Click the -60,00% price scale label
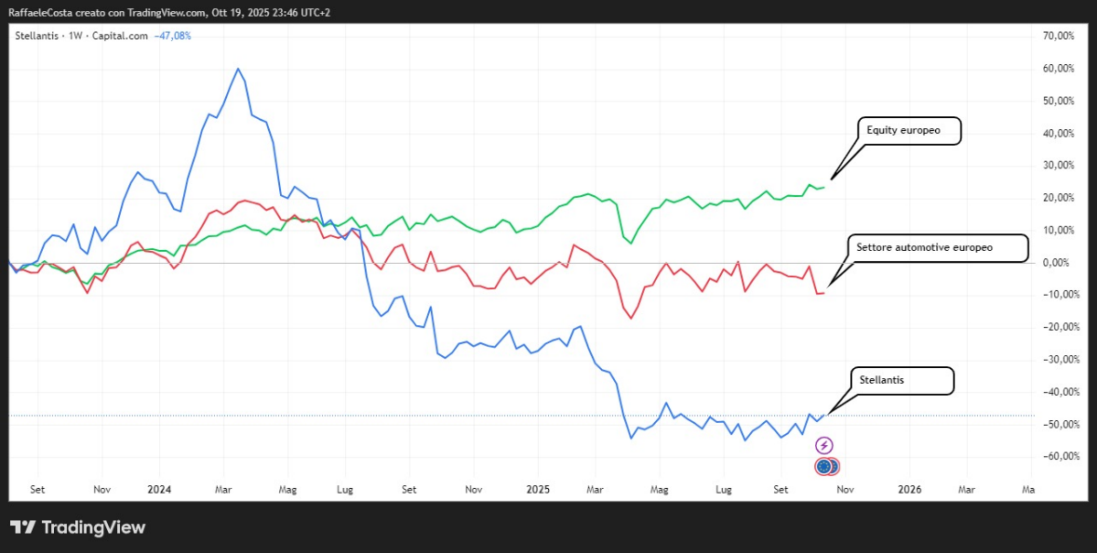1097x553 pixels. tap(1059, 455)
